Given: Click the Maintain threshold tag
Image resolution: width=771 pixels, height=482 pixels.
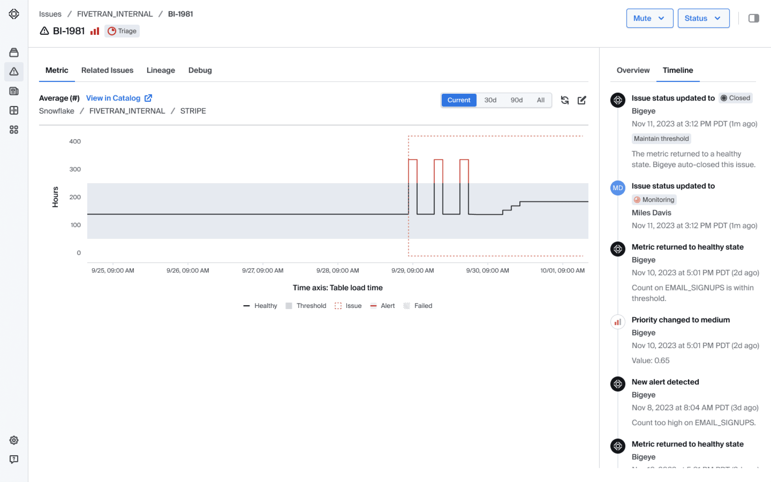Looking at the screenshot, I should 661,139.
